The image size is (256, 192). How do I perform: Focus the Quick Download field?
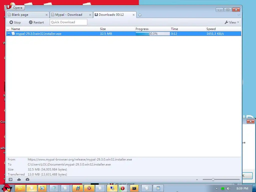tap(68, 22)
